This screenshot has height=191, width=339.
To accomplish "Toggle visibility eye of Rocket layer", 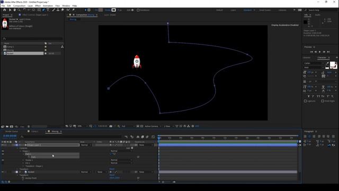I will 3,172.
